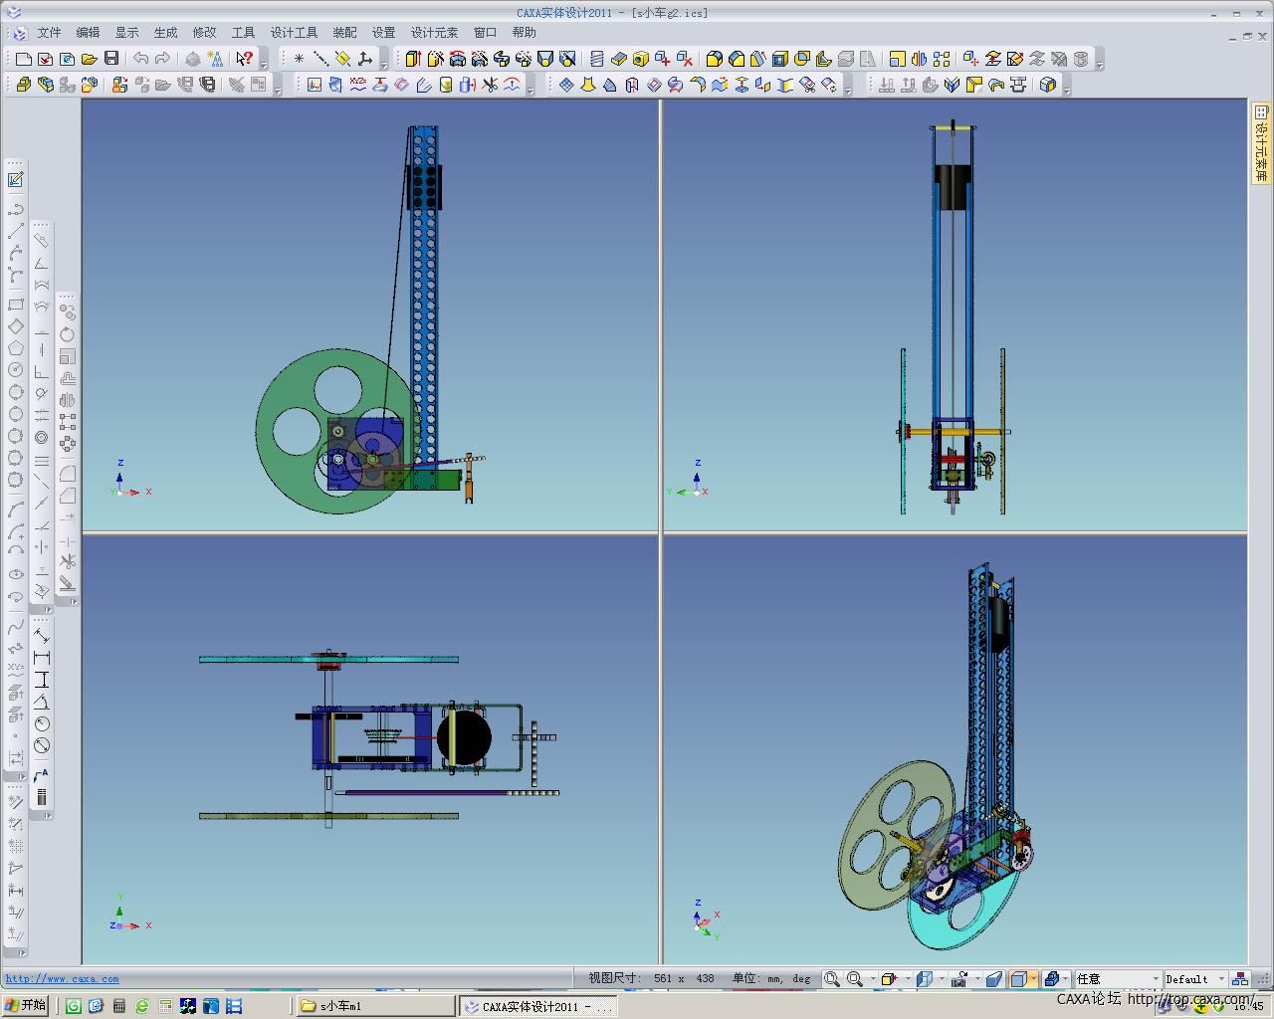Image resolution: width=1274 pixels, height=1019 pixels.
Task: Click the XYZ formula curve icon
Action: coord(358,85)
